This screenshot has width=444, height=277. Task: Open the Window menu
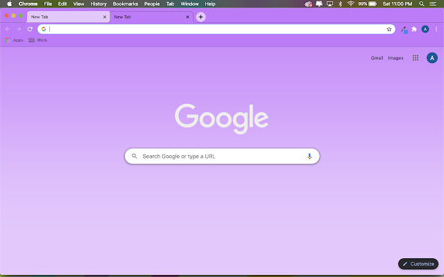[x=189, y=4]
